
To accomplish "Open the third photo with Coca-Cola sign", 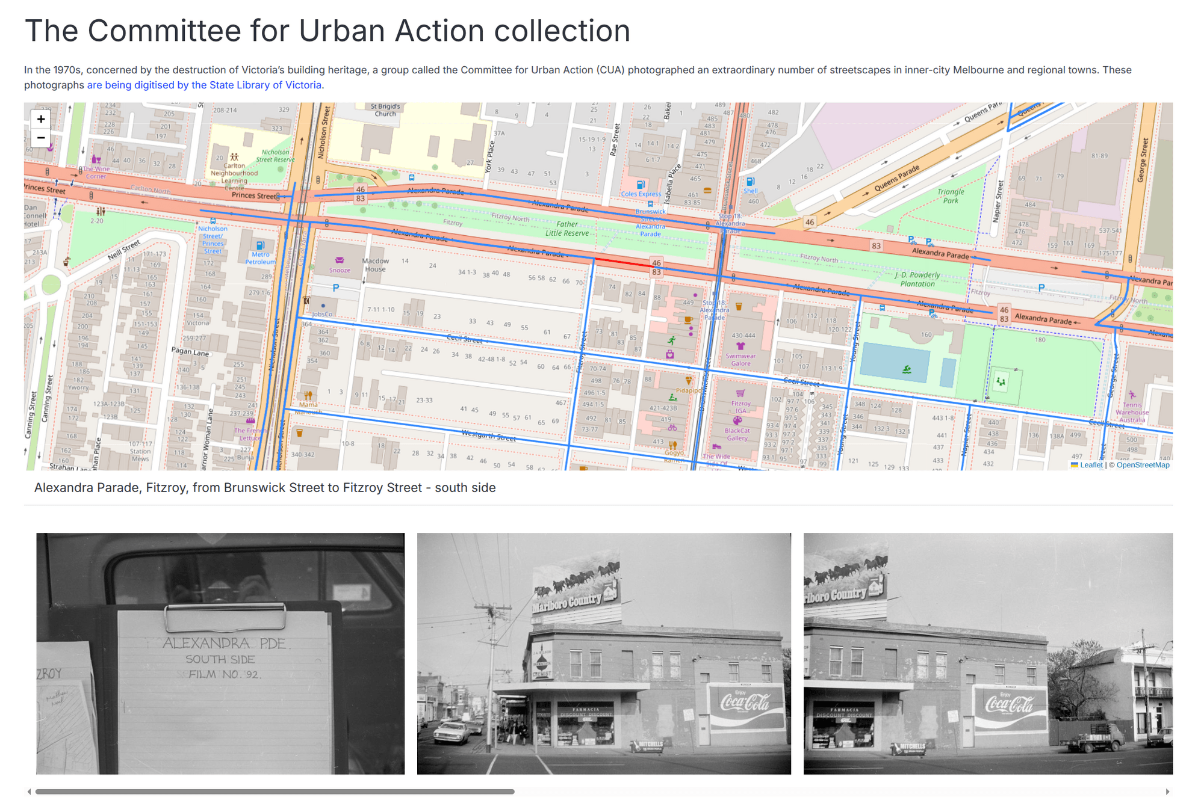I will [x=987, y=653].
